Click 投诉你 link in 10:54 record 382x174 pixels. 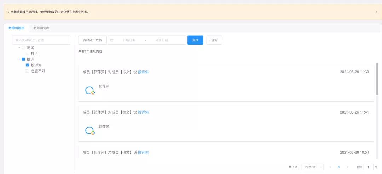143,152
